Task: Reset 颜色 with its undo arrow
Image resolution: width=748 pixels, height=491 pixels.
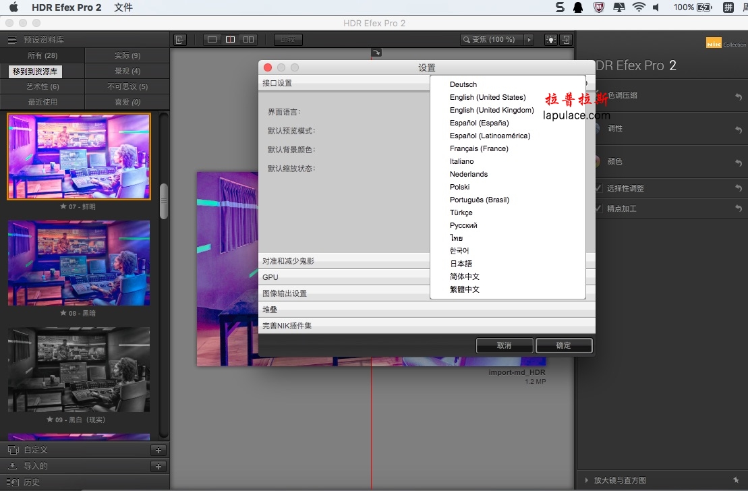Action: click(739, 163)
